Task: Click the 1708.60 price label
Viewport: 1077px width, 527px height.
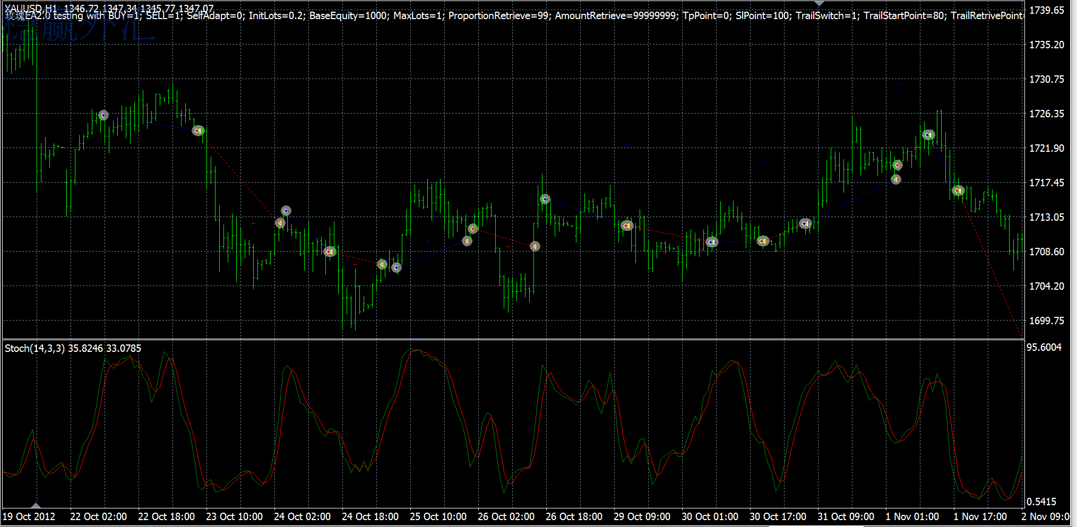Action: pos(1046,252)
